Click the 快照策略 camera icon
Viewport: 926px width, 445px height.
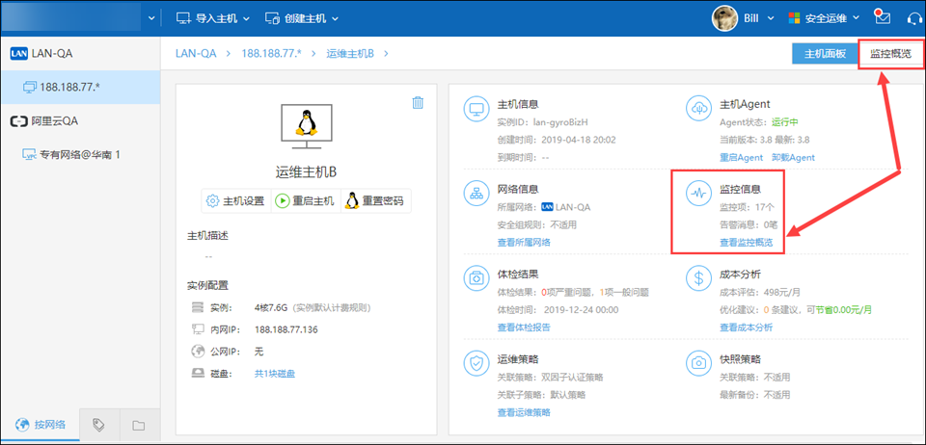pyautogui.click(x=697, y=363)
